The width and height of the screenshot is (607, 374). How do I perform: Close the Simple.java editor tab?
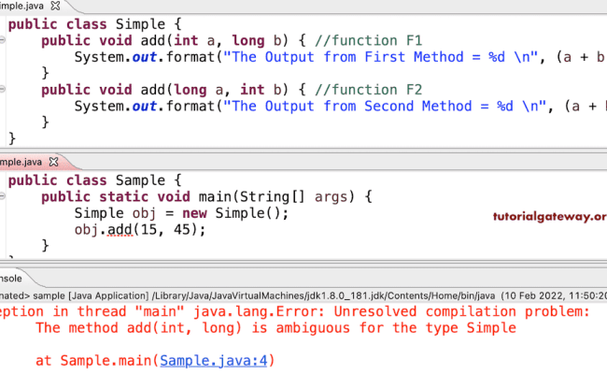(x=56, y=6)
